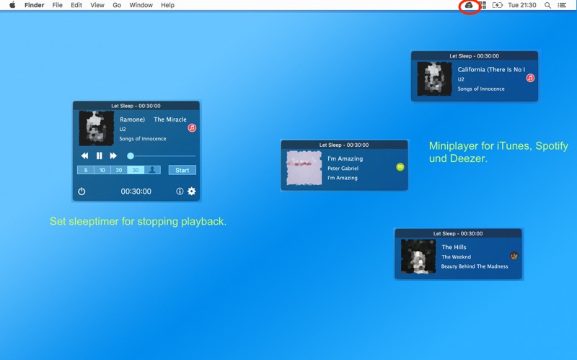Image resolution: width=577 pixels, height=360 pixels.
Task: Click the power icon in Let Sleep
Action: (x=82, y=192)
